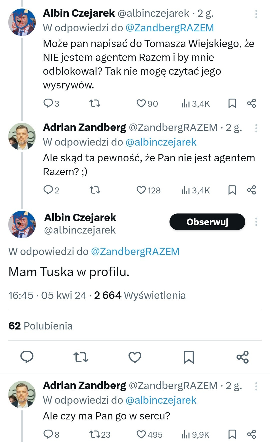Reply to the main tweet "Mam Tuska w profilu"
Image resolution: width=270 pixels, height=442 pixels.
[27, 357]
